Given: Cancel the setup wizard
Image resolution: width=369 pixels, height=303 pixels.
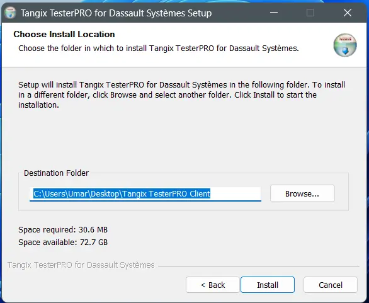Looking at the screenshot, I should point(331,285).
